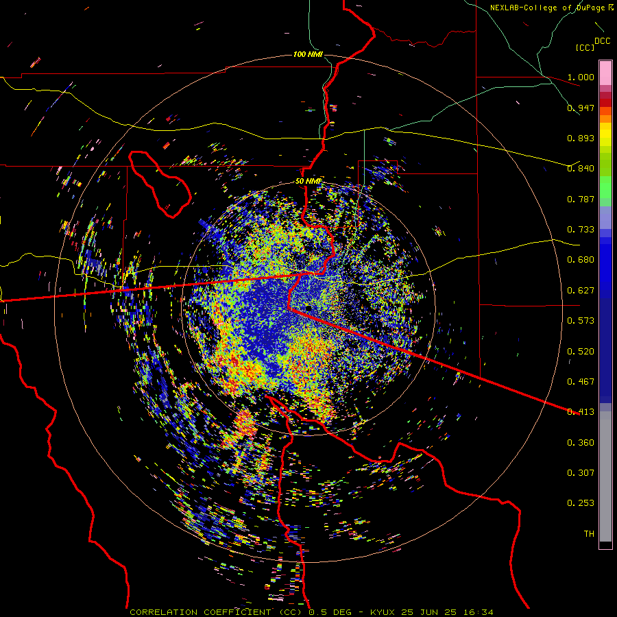Click the KYUX station identifier
Viewport: 617px width, 617px height.
click(x=383, y=612)
